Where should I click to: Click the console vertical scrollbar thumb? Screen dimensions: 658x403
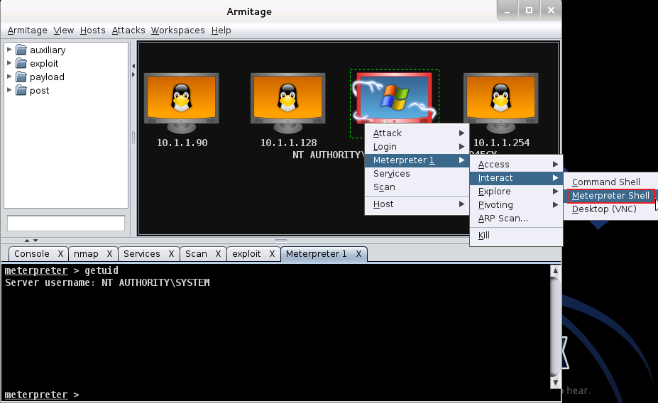tap(555, 326)
